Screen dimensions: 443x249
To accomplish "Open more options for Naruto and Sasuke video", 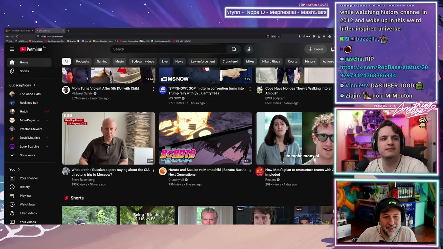I will pyautogui.click(x=250, y=170).
